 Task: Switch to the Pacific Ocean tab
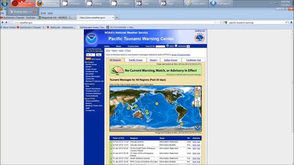pyautogui.click(x=136, y=60)
